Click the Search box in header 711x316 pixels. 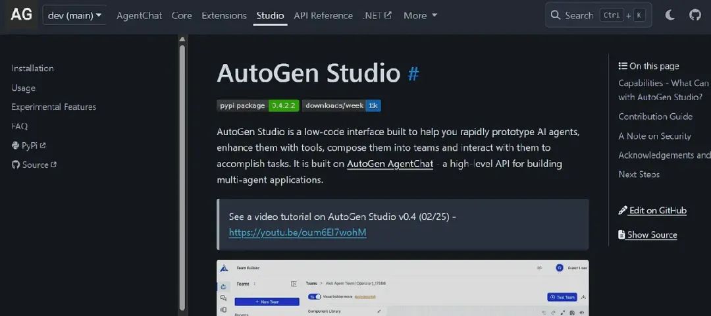(598, 15)
